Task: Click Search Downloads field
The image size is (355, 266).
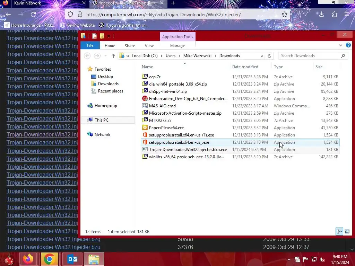Action: click(313, 56)
